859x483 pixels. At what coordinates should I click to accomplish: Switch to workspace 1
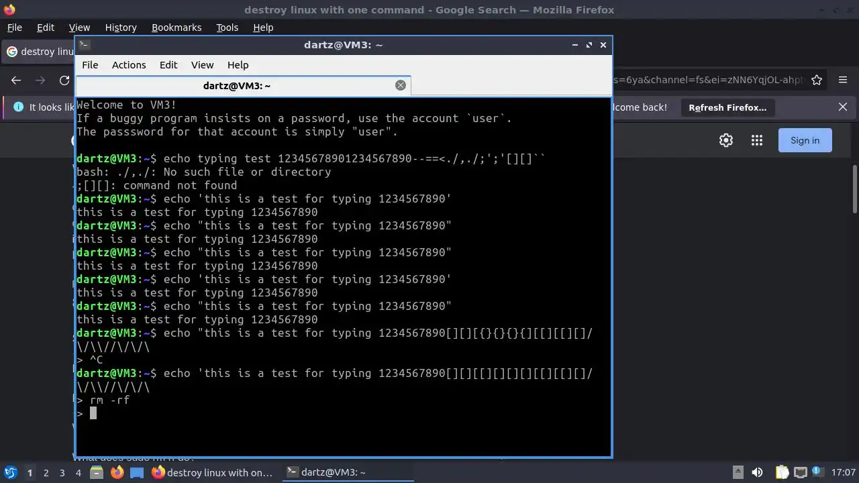click(30, 472)
